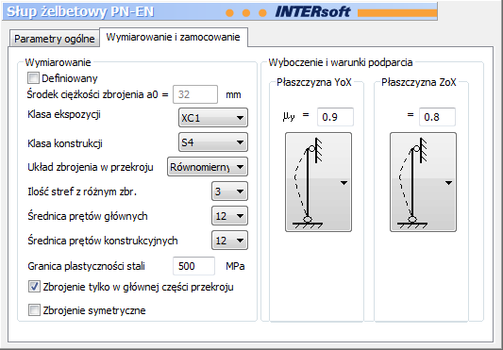This screenshot has width=503, height=350.
Task: Enable the Definiowany checkbox
Action: point(34,78)
